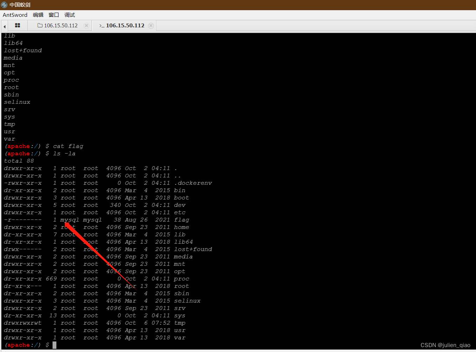Click the left tab-scroll arrow
Viewport: 476px width, 352px height.
click(5, 26)
